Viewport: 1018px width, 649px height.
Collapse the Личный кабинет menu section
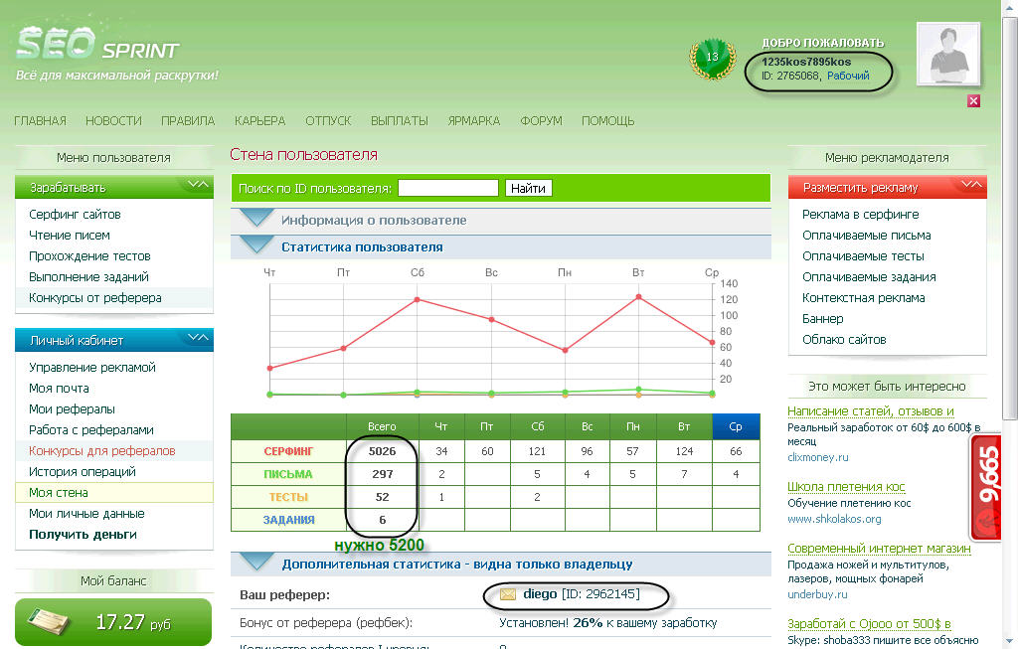pos(198,338)
